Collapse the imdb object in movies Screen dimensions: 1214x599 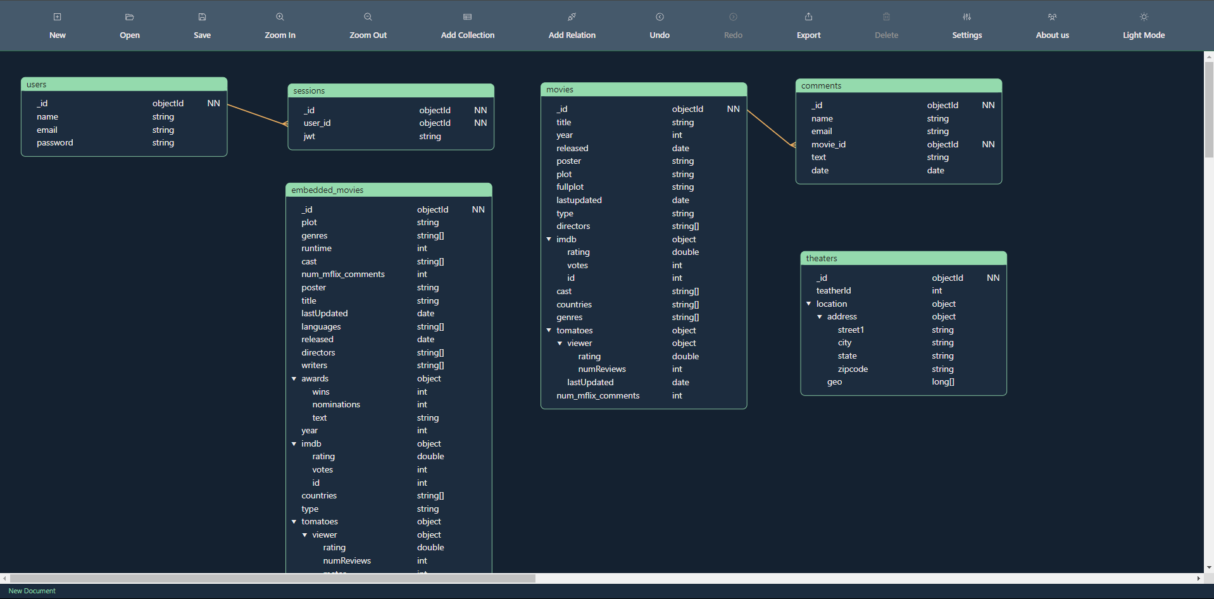tap(549, 240)
